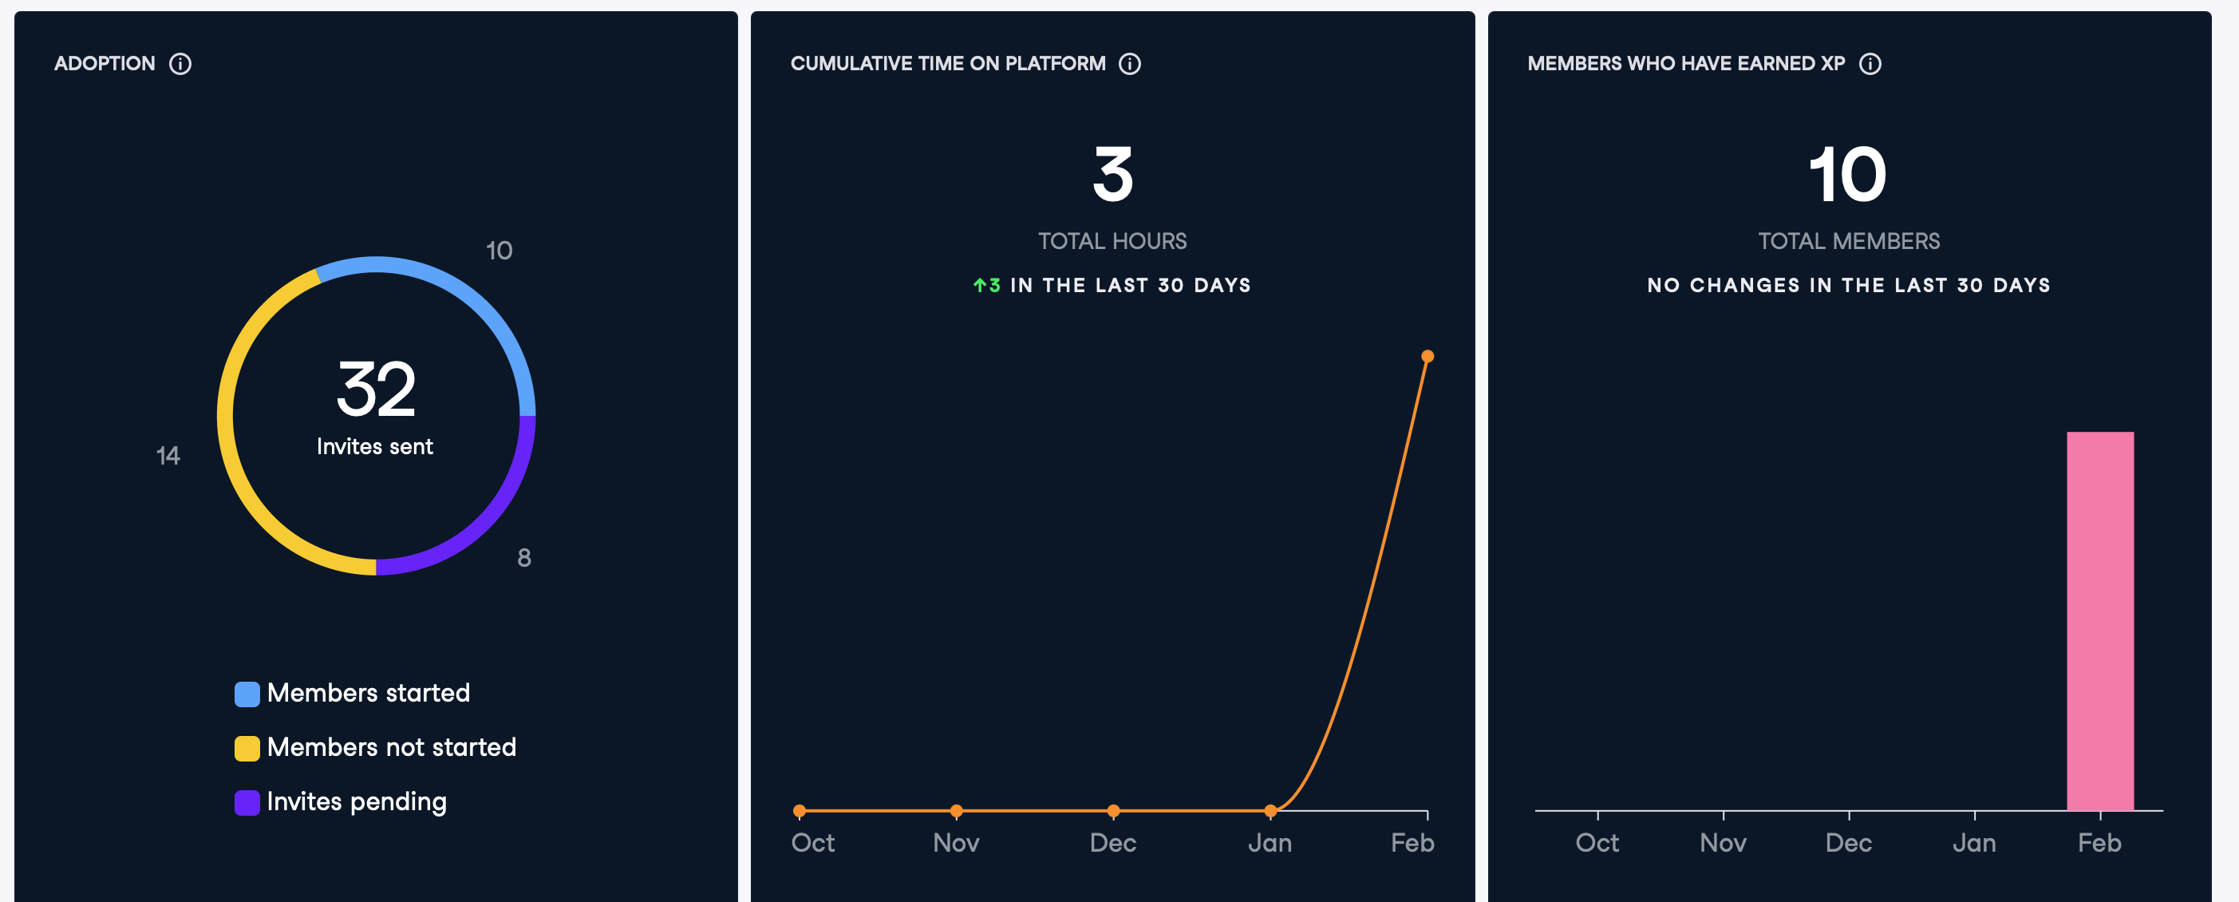Click the purple Invites pending swatch
The width and height of the screenshot is (2239, 902).
coord(247,802)
